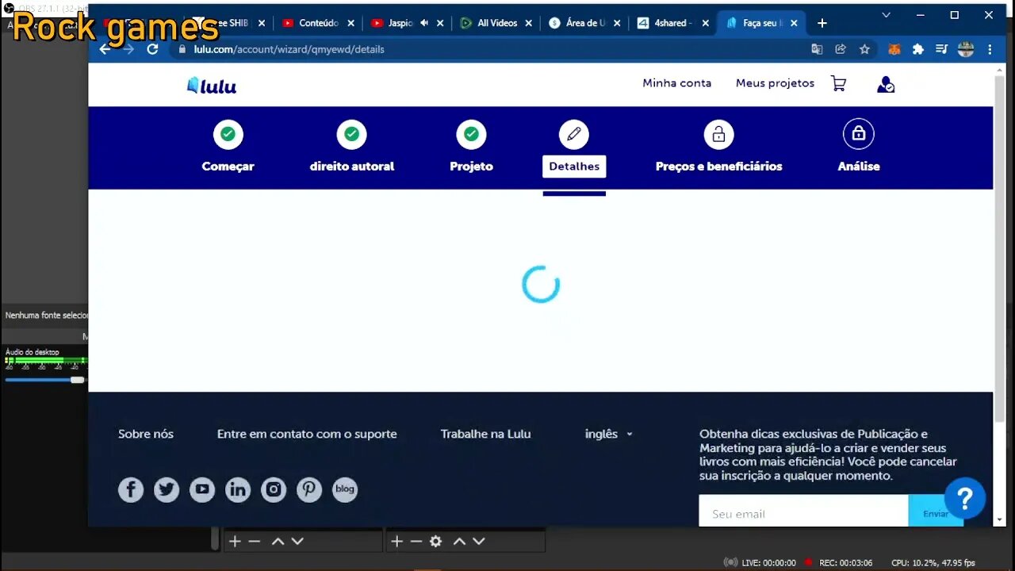Open the Chrome extensions puzzle icon

tap(918, 49)
